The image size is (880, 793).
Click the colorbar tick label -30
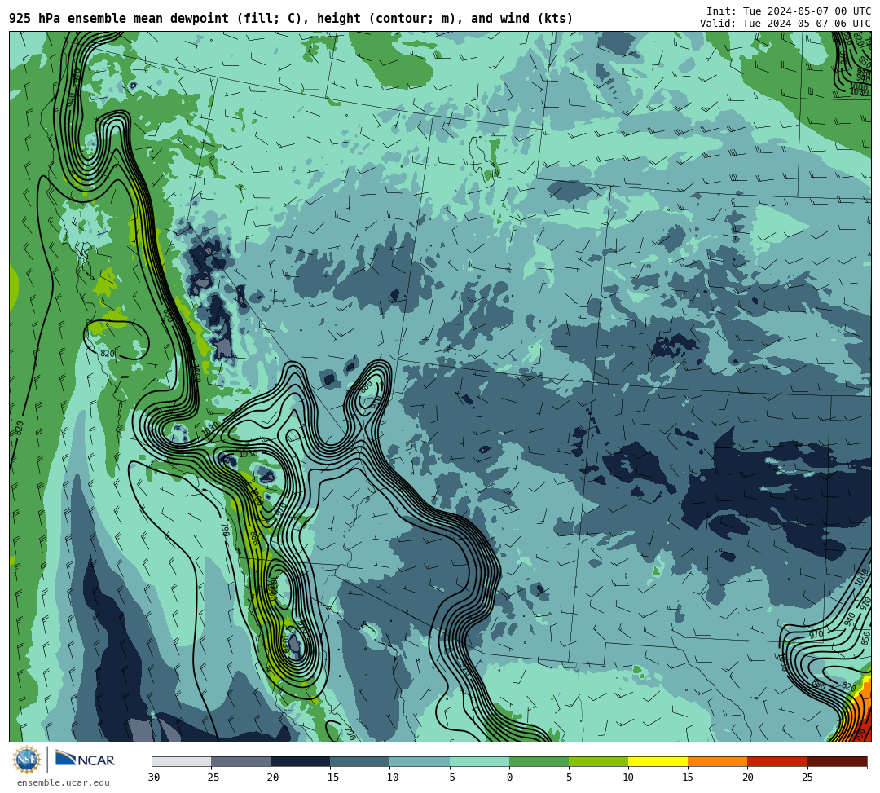[x=152, y=778]
